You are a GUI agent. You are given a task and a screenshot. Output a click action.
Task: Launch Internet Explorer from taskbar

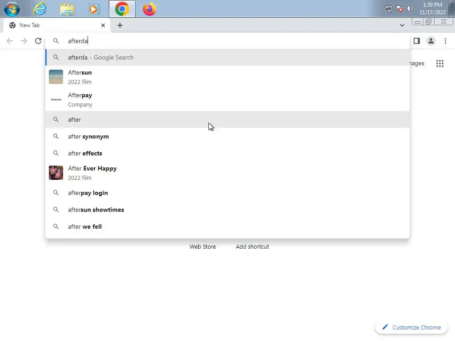pyautogui.click(x=40, y=9)
